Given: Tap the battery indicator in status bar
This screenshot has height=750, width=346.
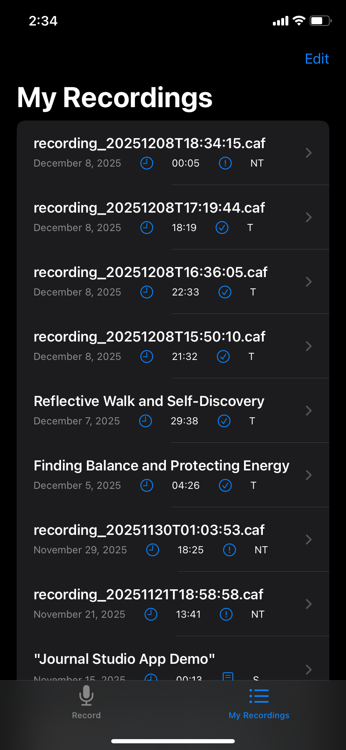Looking at the screenshot, I should tap(320, 21).
